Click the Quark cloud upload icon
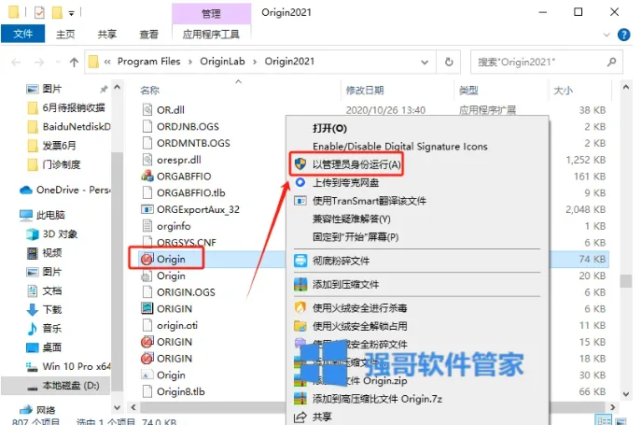The image size is (642, 425). (300, 182)
